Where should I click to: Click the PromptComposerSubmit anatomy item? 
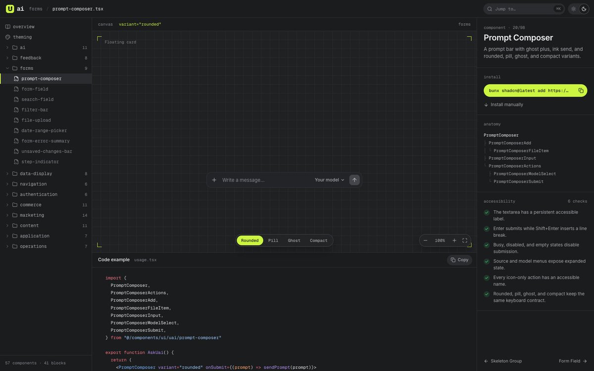(x=518, y=182)
